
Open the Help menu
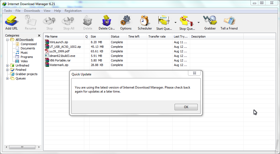click(x=57, y=11)
